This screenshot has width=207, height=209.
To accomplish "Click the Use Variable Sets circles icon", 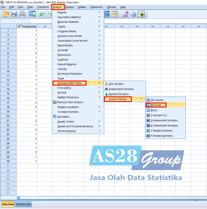I will 133,14.
